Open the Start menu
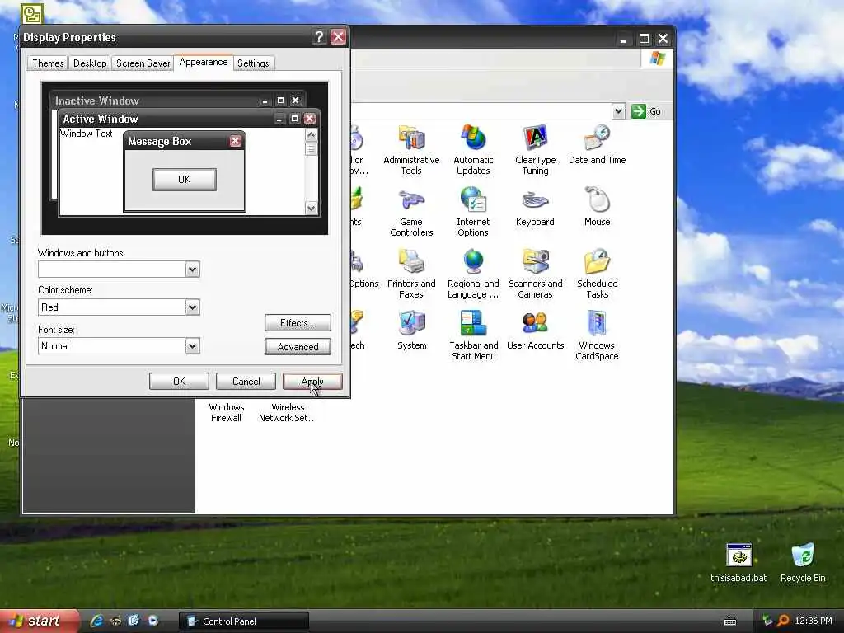 click(x=38, y=621)
